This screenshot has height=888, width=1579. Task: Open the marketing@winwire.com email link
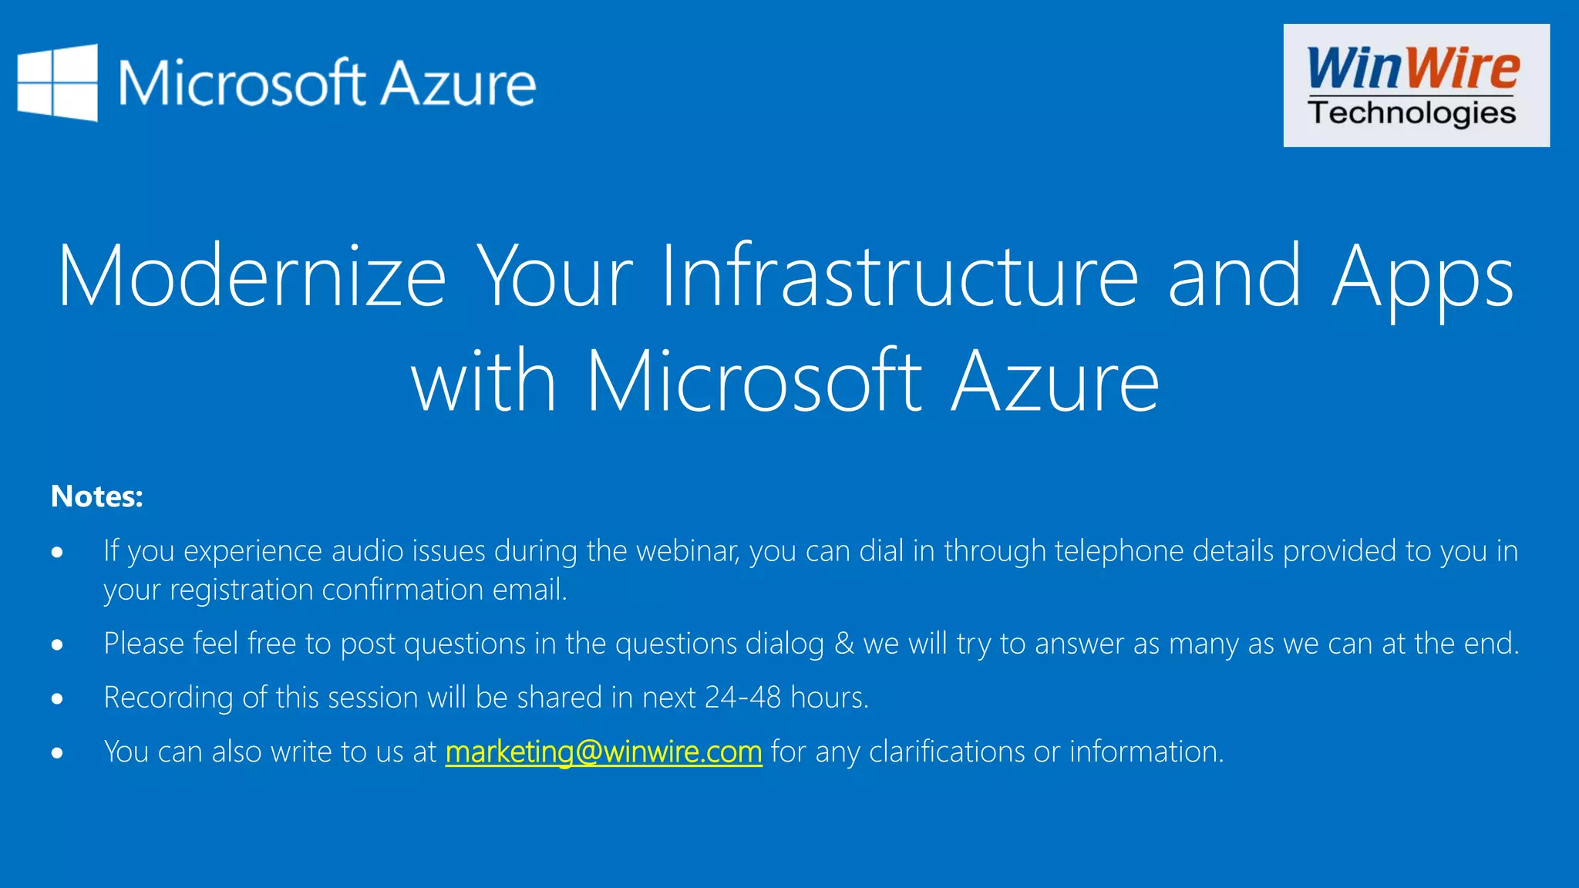coord(604,752)
